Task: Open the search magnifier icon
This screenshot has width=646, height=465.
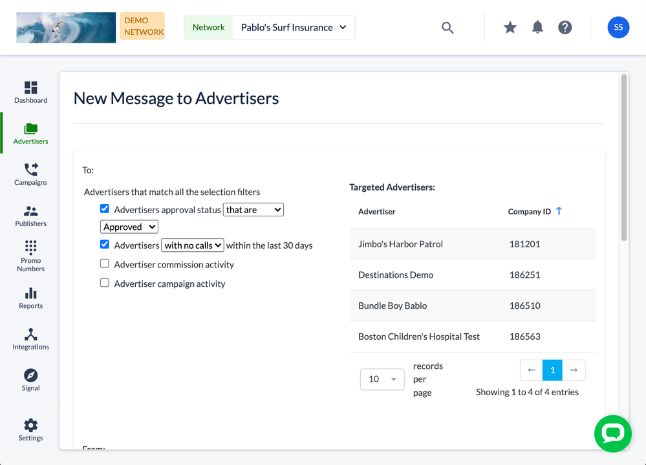Action: tap(447, 28)
